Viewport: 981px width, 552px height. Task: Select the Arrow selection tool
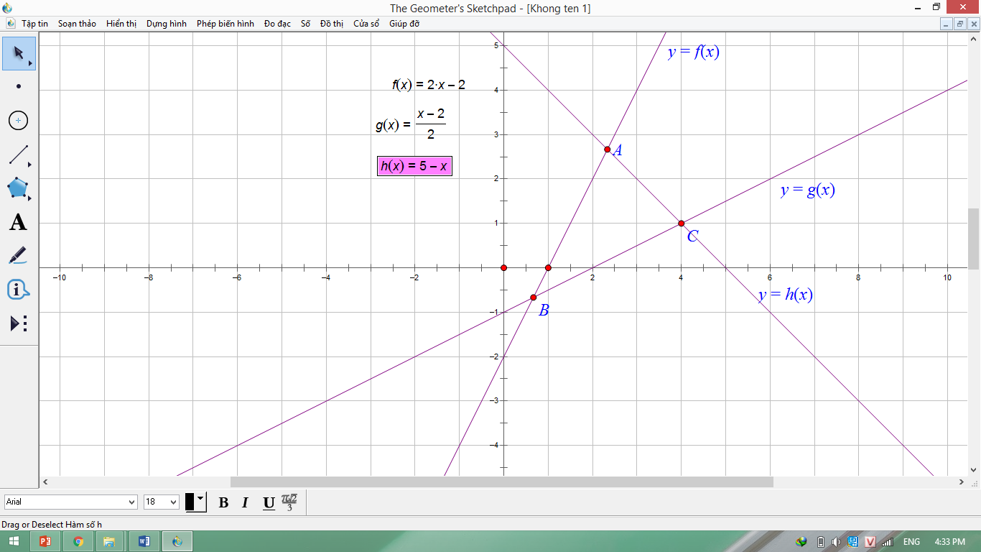tap(19, 53)
